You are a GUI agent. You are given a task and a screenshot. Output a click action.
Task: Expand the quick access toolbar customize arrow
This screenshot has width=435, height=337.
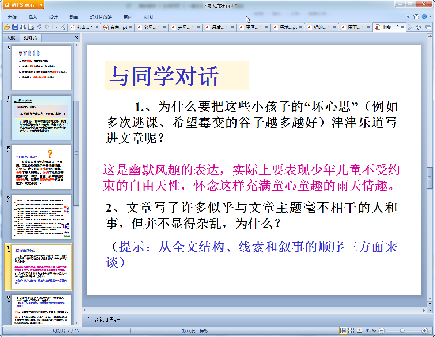tap(57, 27)
